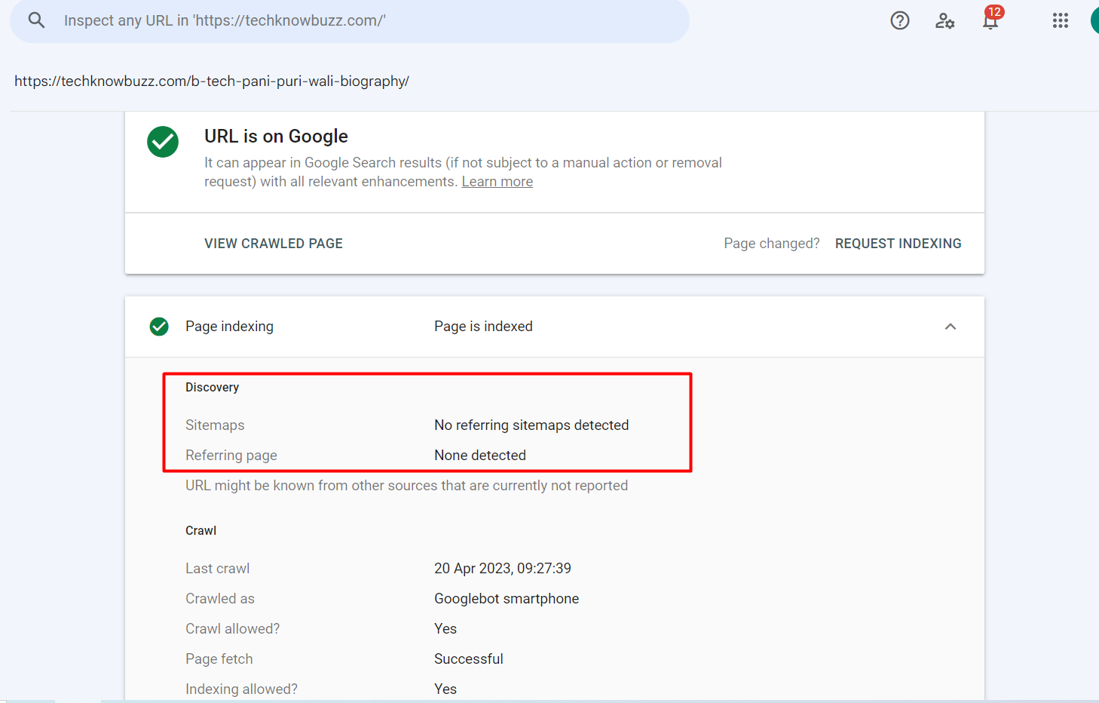Expand the Discovery details section
The width and height of the screenshot is (1099, 703).
212,387
